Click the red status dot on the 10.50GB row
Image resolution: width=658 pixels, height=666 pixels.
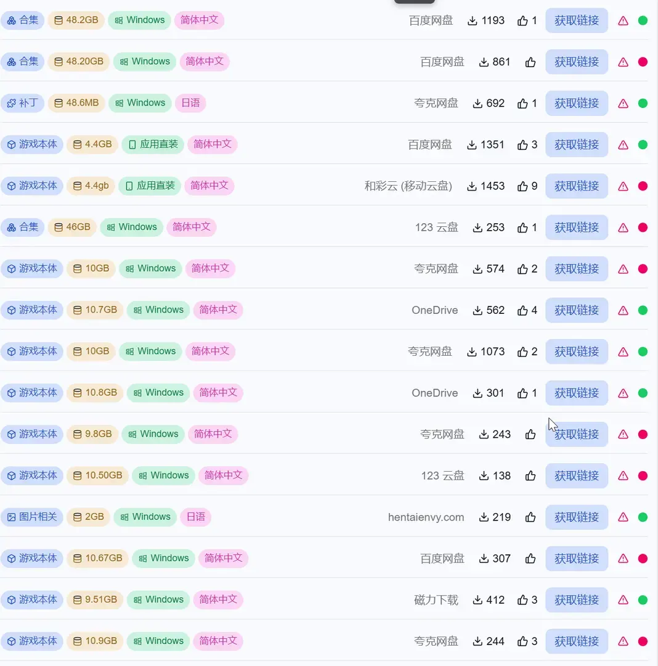click(643, 475)
